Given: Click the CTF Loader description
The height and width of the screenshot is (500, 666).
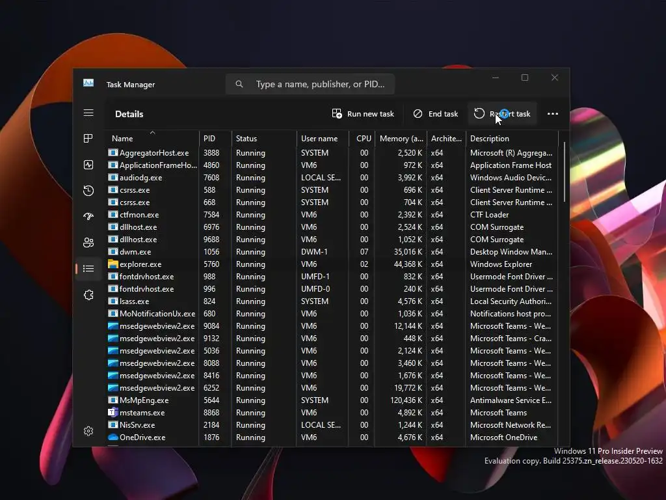Looking at the screenshot, I should pos(489,215).
